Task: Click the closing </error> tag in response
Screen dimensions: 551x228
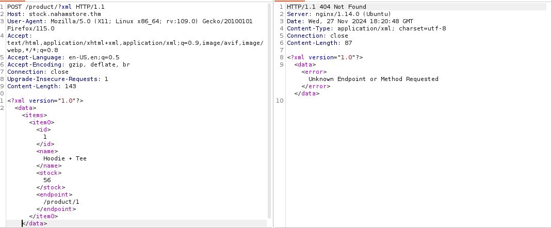Action: pos(316,86)
